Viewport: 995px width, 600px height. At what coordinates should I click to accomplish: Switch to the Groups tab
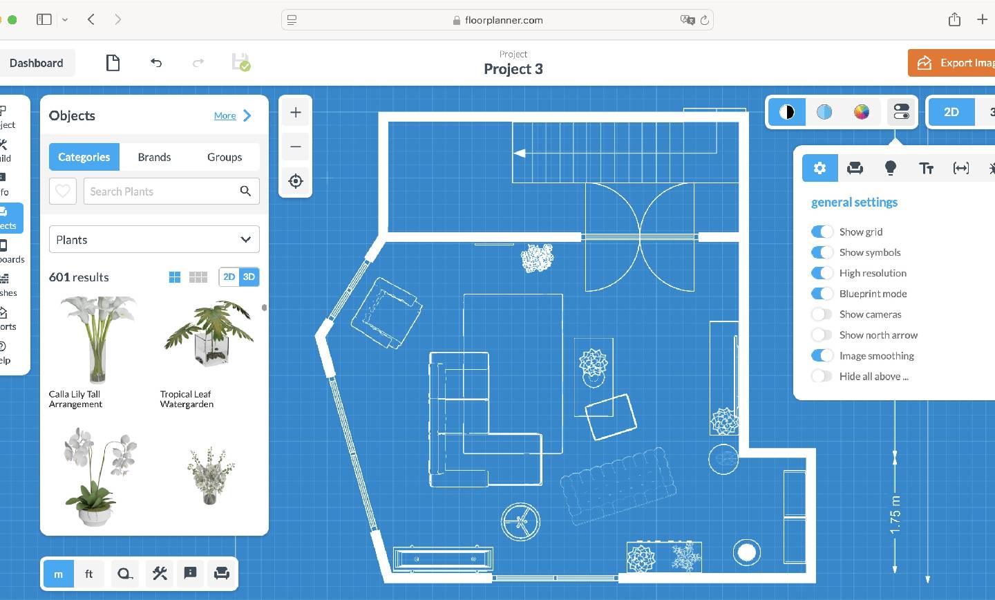225,157
